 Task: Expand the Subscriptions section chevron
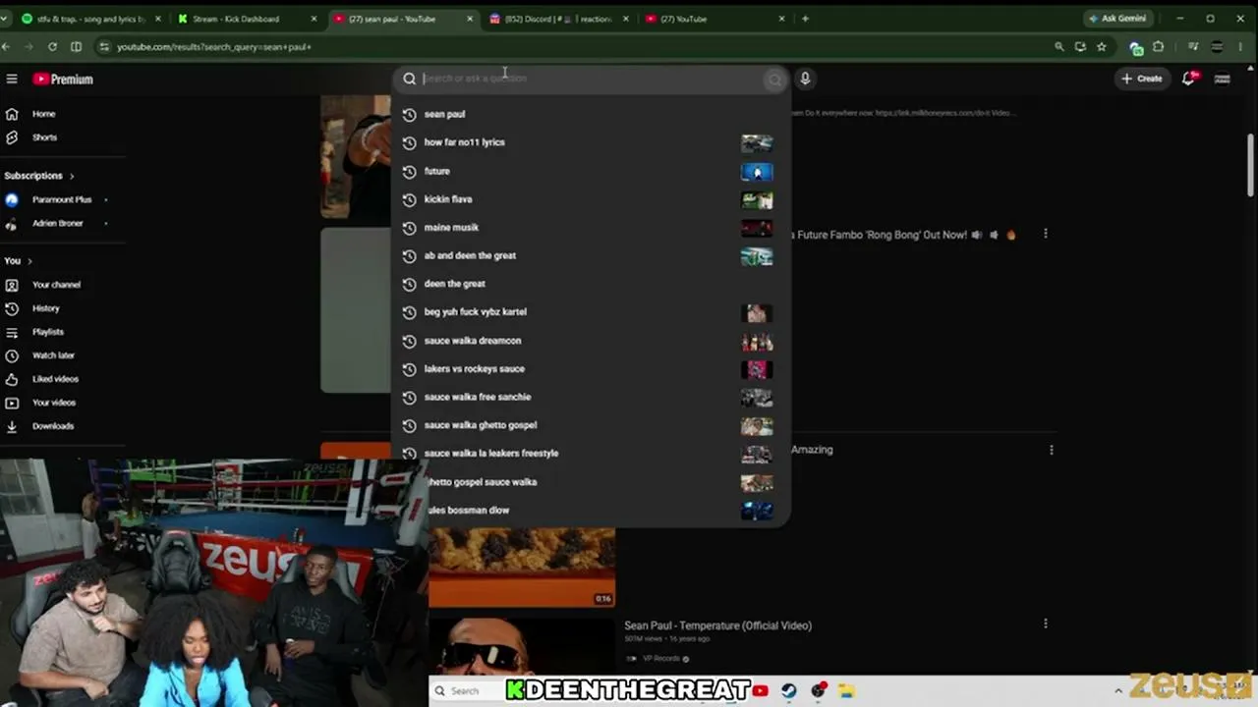(72, 176)
